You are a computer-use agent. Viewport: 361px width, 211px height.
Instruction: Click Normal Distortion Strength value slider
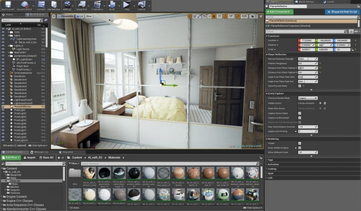click(x=308, y=59)
